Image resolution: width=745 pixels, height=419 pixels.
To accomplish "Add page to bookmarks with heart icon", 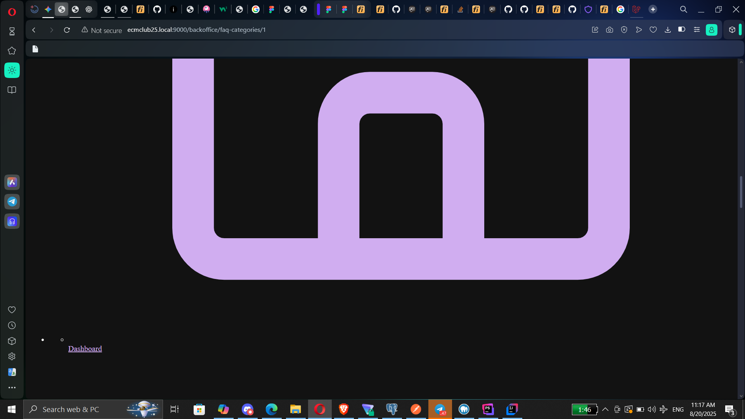I will (x=653, y=30).
